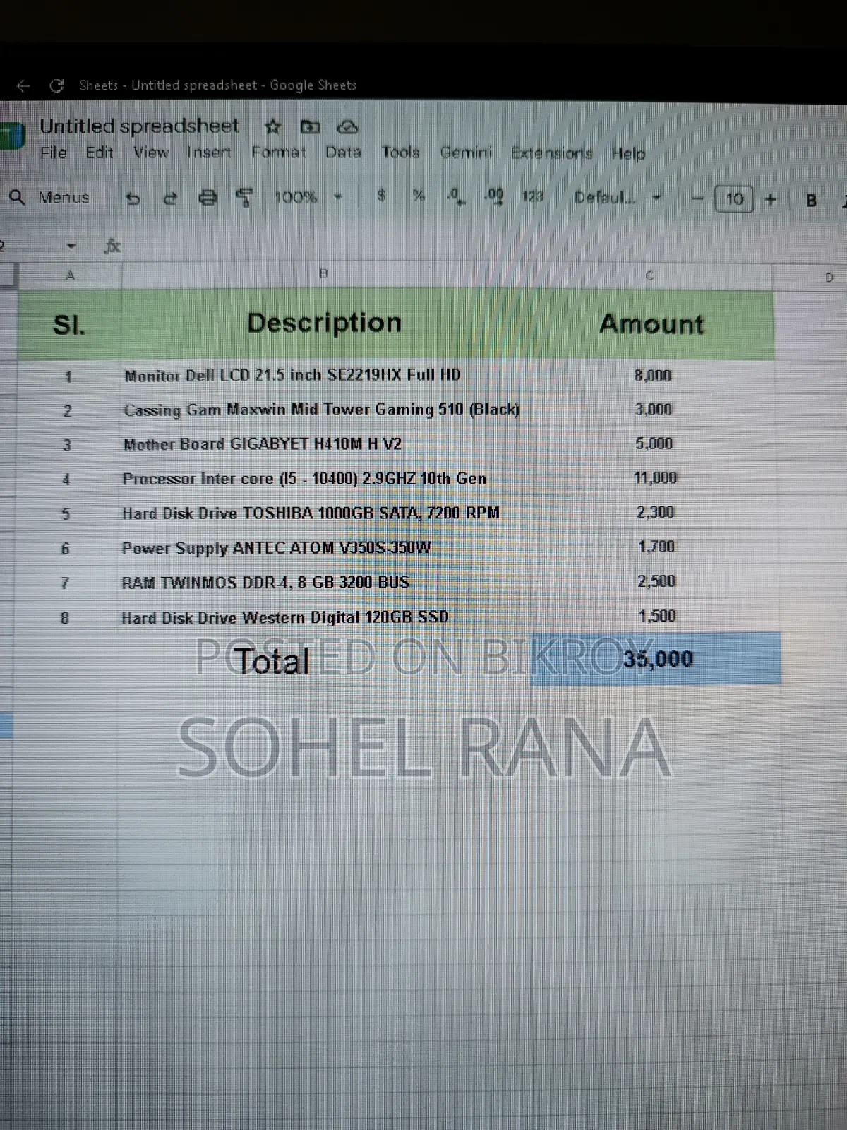Select the 35,000 total cell
Viewport: 847px width, 1130px height.
tap(656, 660)
